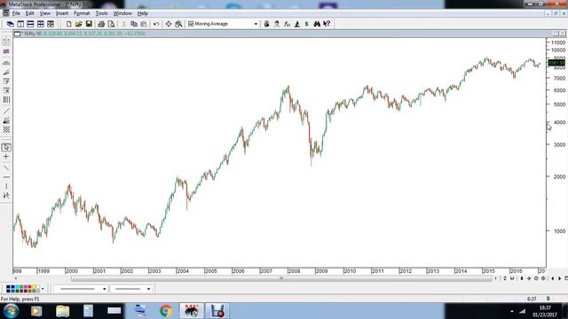The image size is (568, 319).
Task: Click the Save floppy disk icon
Action: tap(89, 24)
